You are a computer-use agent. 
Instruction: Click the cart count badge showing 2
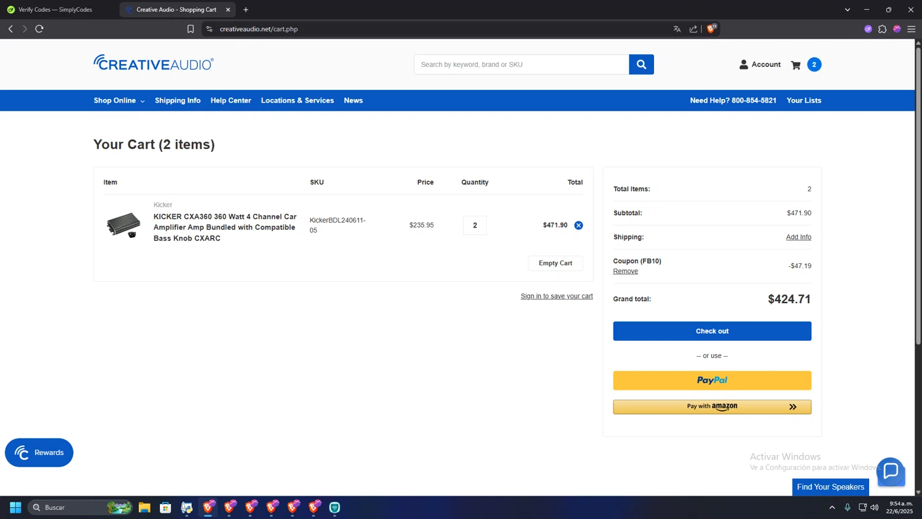coord(814,65)
